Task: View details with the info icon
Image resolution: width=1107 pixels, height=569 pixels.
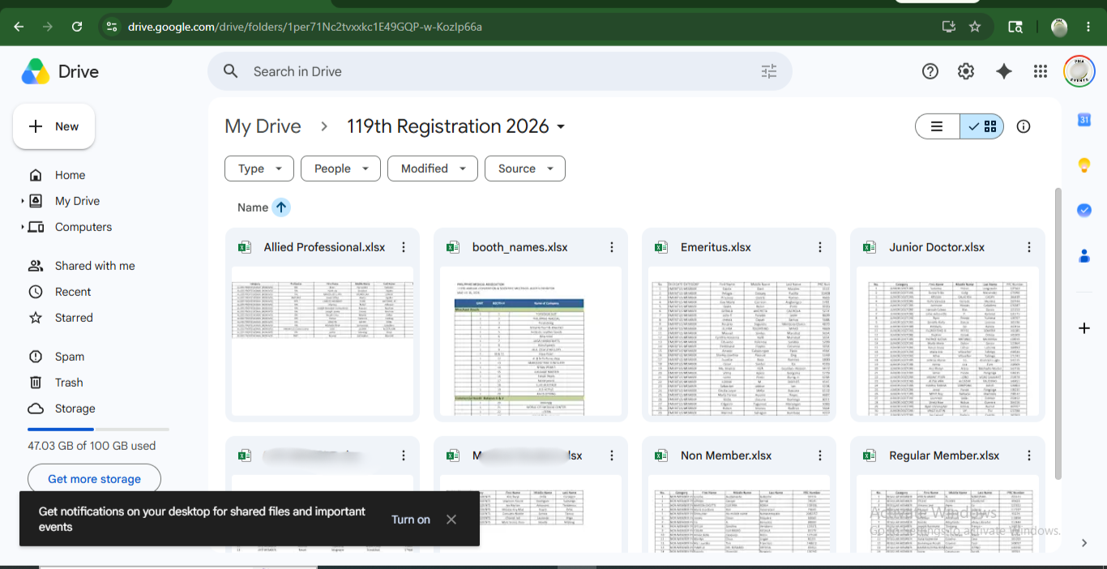Action: click(x=1024, y=126)
